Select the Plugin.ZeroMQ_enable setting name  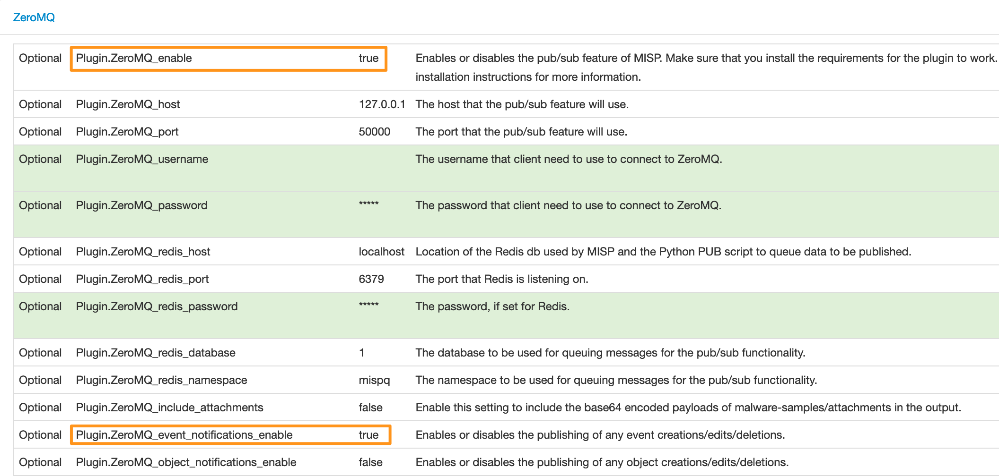click(x=134, y=58)
